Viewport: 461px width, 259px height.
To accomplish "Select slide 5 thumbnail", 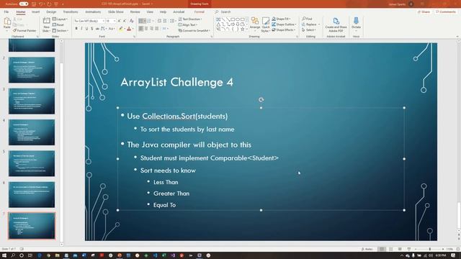I will (x=32, y=163).
